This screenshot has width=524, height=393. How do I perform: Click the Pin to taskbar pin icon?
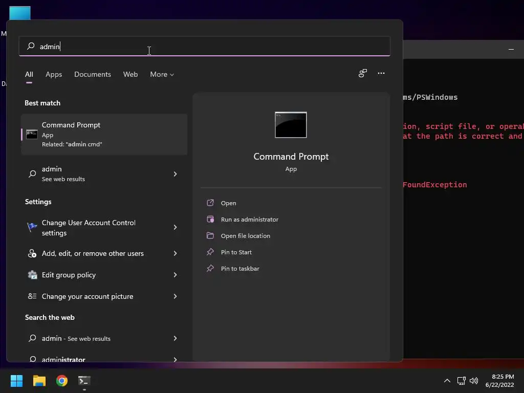coord(210,268)
